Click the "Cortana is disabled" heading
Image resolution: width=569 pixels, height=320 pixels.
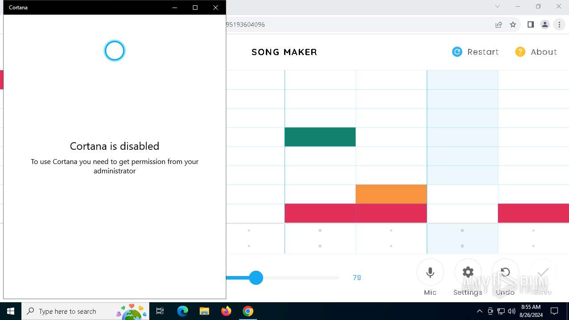click(x=115, y=146)
